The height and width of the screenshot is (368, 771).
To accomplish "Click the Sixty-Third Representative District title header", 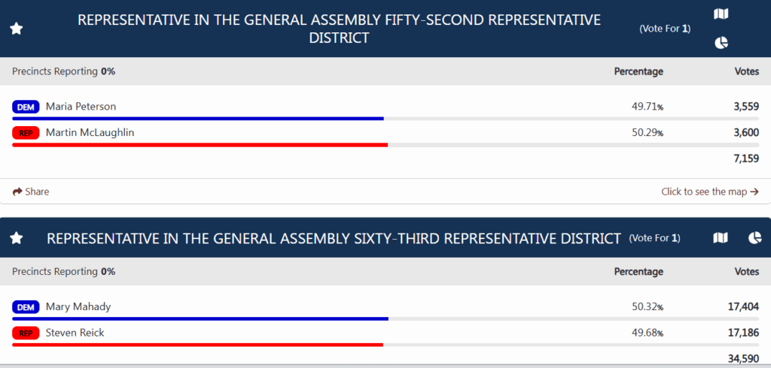I will 334,239.
